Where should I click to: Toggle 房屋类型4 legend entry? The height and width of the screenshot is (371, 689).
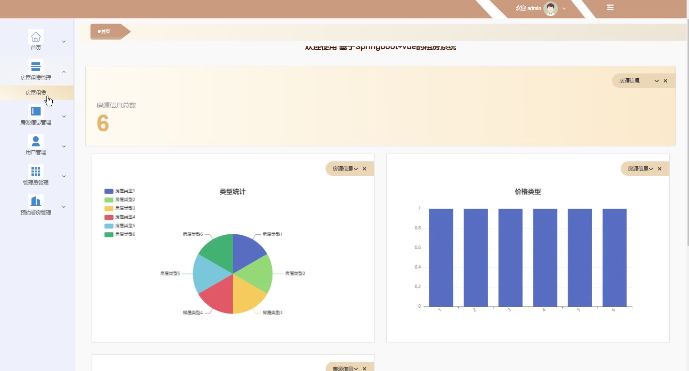click(x=120, y=217)
